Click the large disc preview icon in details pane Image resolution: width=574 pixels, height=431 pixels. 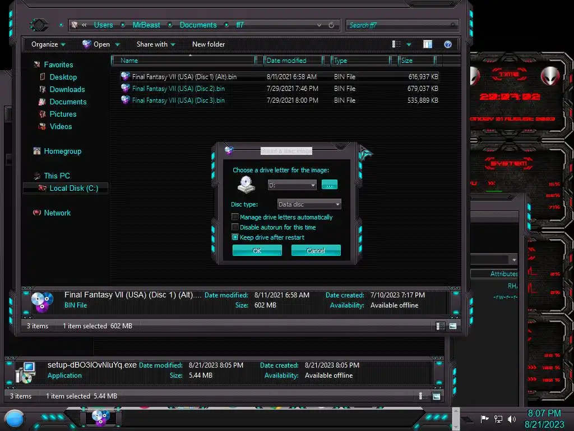point(42,301)
